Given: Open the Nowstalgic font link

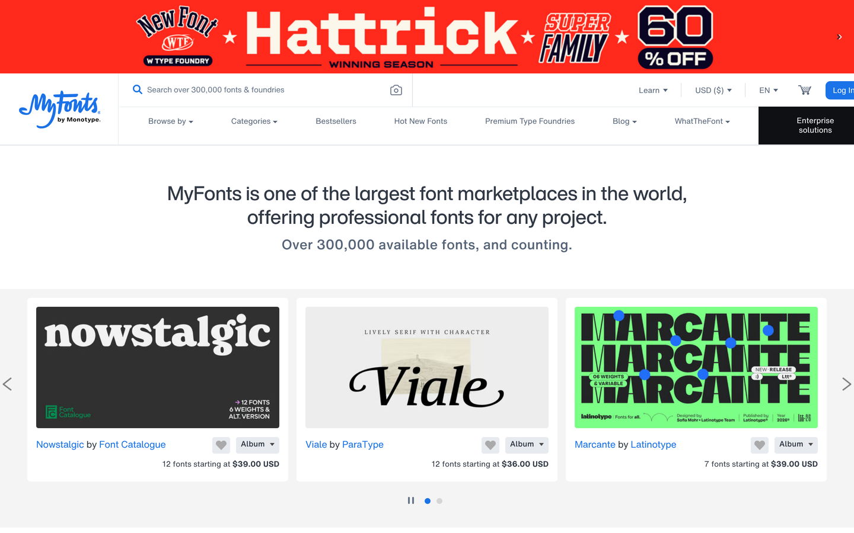Looking at the screenshot, I should [60, 445].
